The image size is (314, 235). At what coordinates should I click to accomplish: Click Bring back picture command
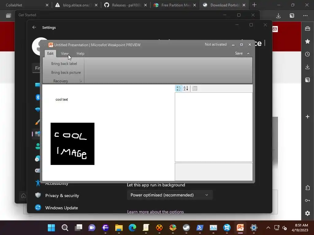click(66, 72)
